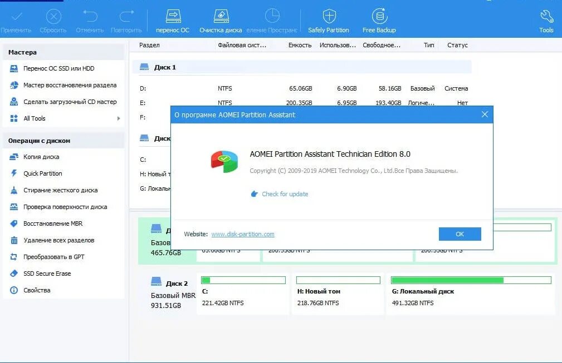Select the H: Новый том partition block

pyautogui.click(x=338, y=294)
